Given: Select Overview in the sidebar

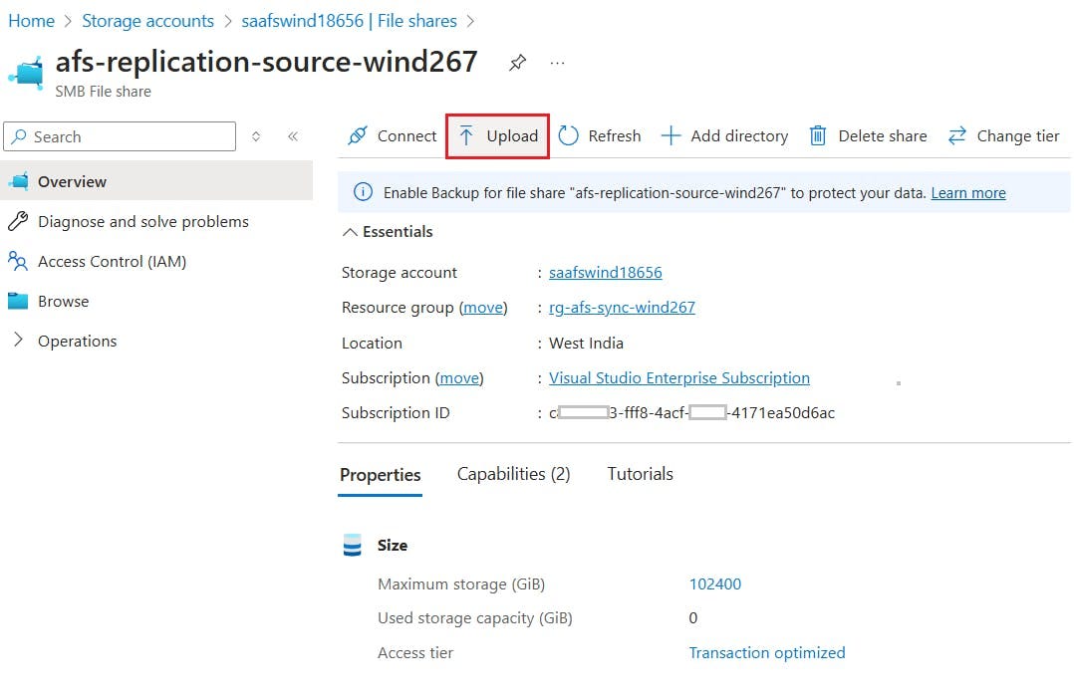Looking at the screenshot, I should tap(156, 181).
